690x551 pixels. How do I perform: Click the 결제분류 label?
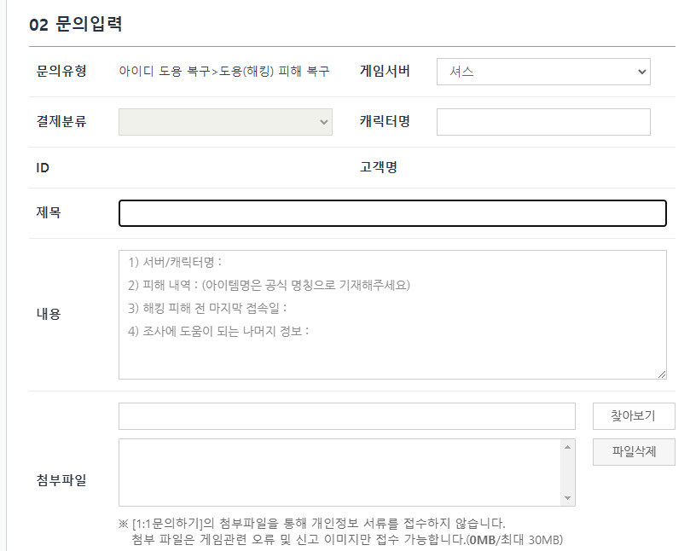61,121
